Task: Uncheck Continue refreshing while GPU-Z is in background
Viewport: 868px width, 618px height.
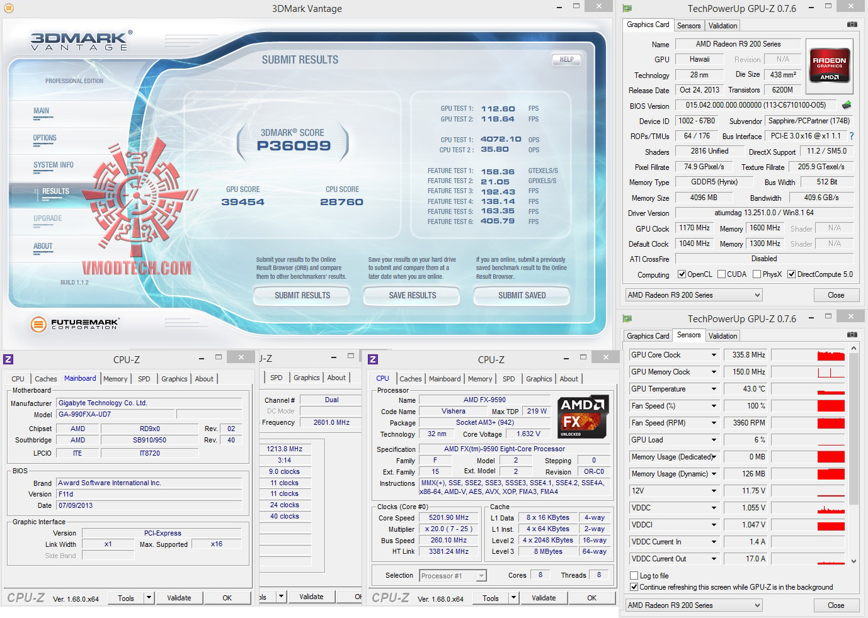Action: pyautogui.click(x=634, y=587)
